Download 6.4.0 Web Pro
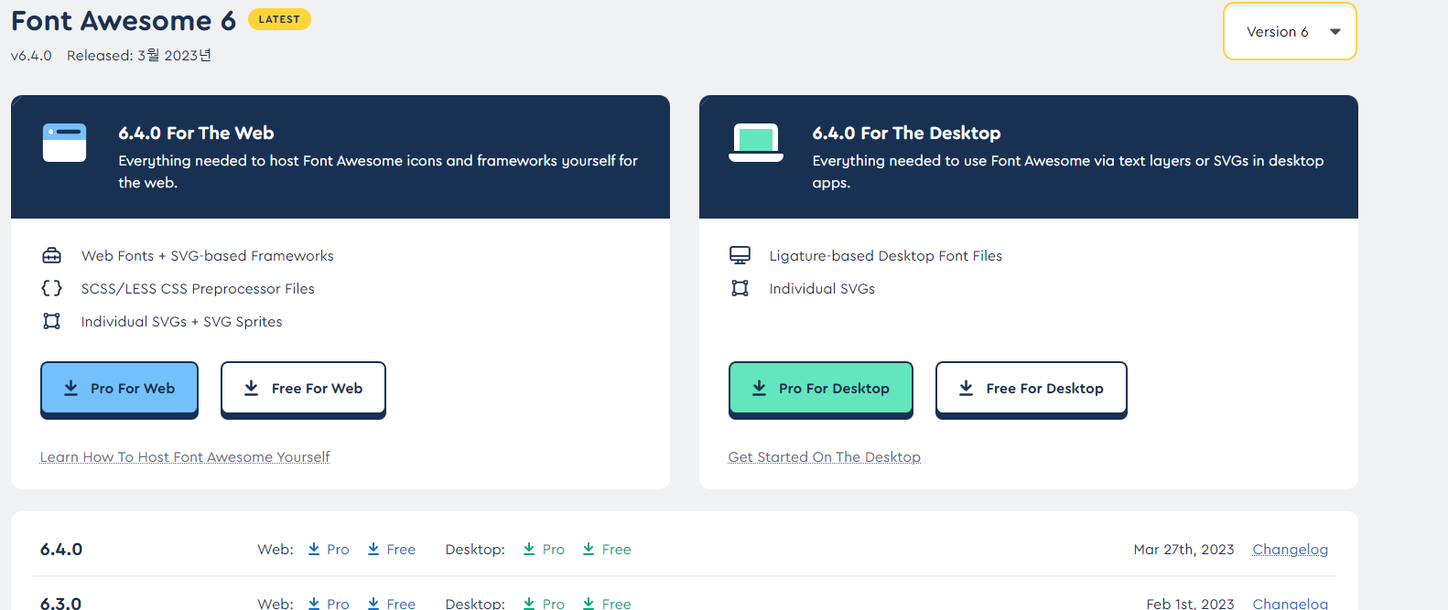The image size is (1448, 610). [329, 550]
